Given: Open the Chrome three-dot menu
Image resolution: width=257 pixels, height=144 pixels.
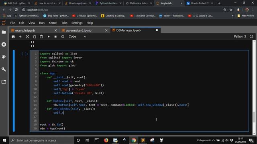Looking at the screenshot, I should 253,10.
